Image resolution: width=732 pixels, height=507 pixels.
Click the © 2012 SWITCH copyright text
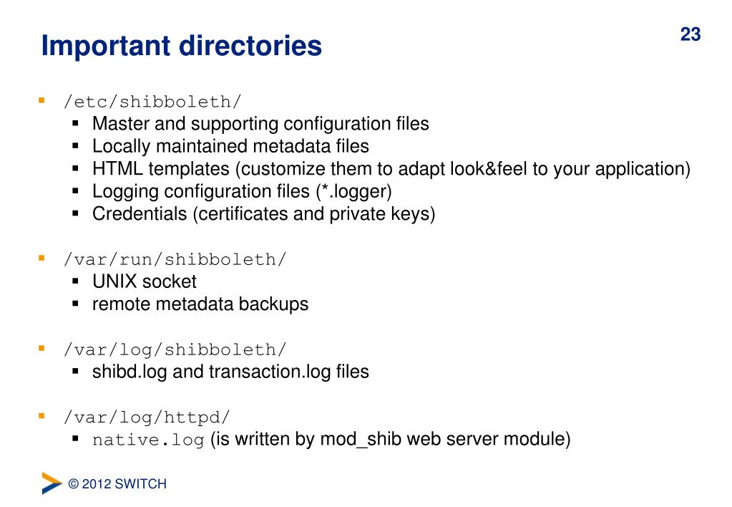(117, 483)
